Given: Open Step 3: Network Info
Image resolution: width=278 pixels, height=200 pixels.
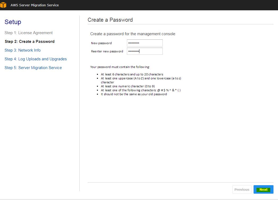Looking at the screenshot, I should point(23,50).
